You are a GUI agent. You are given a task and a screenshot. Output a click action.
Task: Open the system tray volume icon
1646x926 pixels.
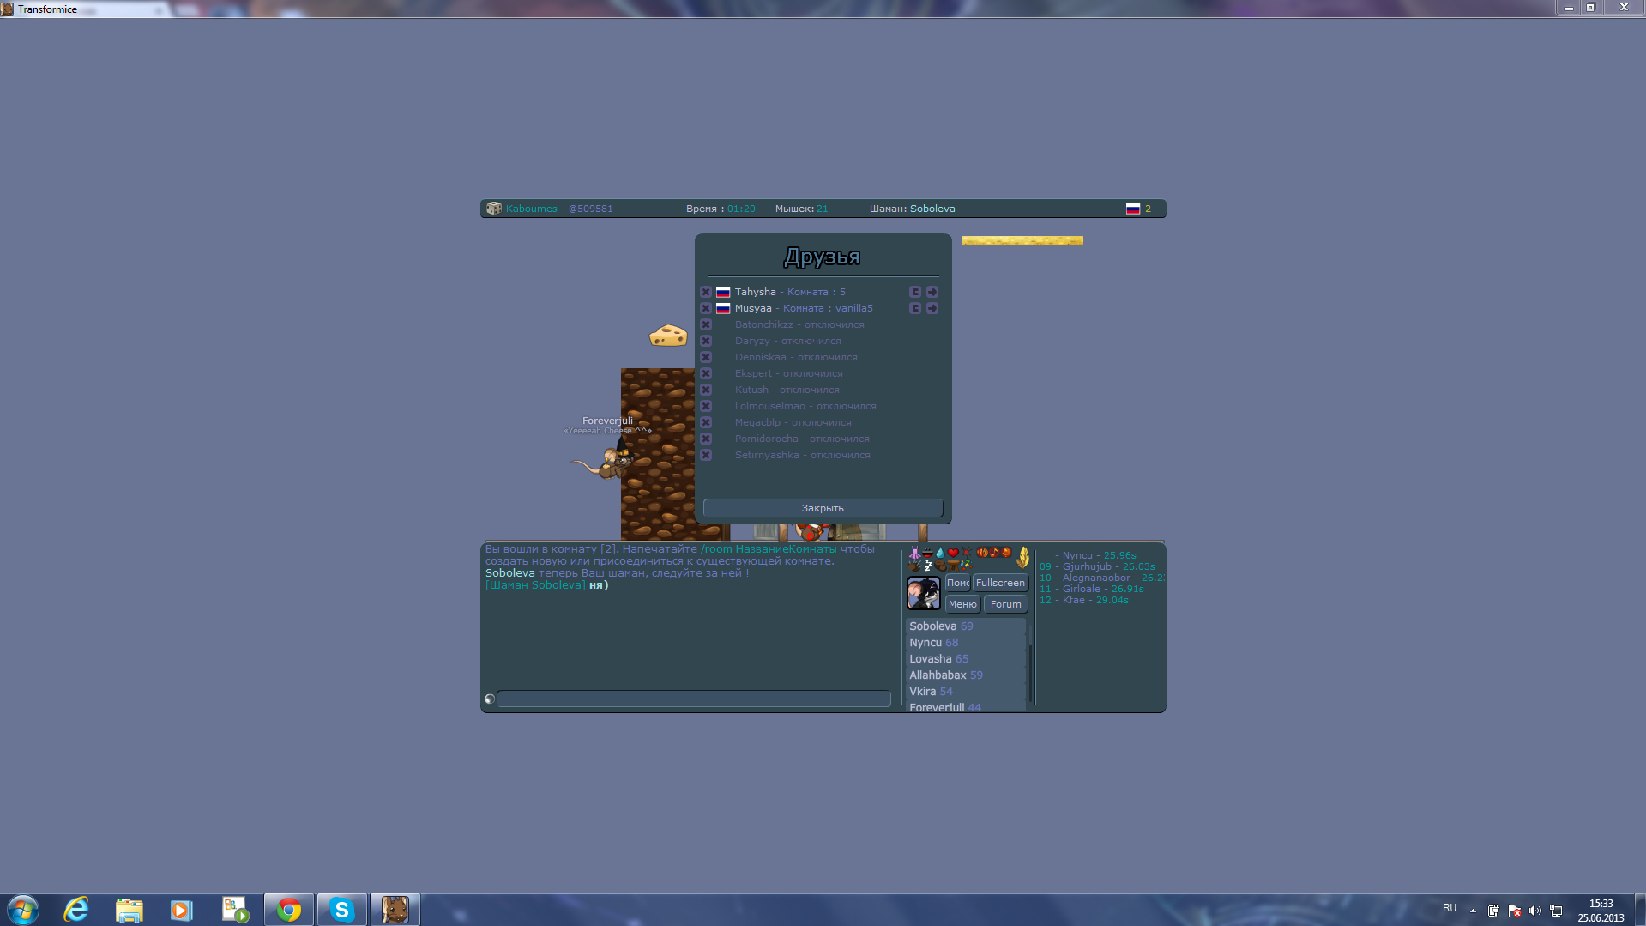[1535, 911]
